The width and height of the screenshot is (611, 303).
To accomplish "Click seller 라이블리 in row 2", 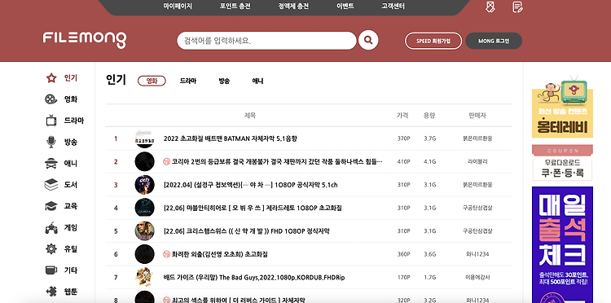I will coord(477,161).
